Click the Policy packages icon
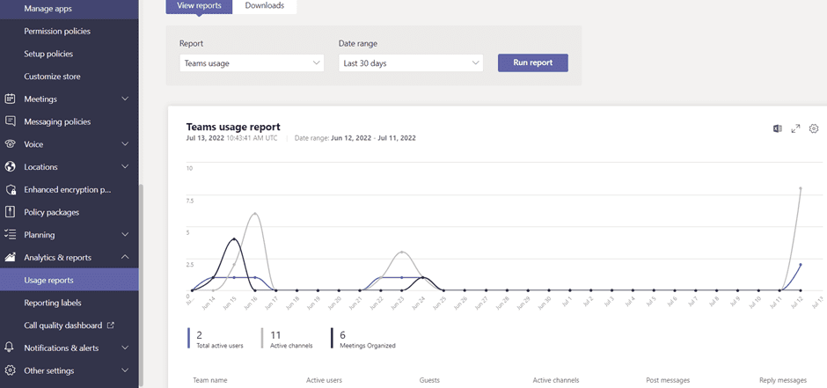The width and height of the screenshot is (827, 388). [x=10, y=212]
